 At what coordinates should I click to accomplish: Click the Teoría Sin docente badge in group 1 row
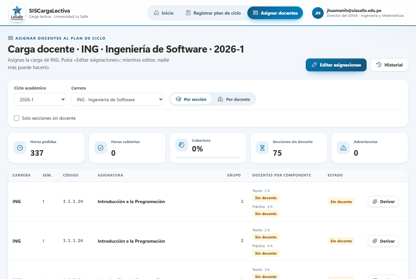point(266,198)
